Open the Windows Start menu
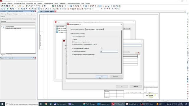189x106 pixels. pyautogui.click(x=2, y=104)
